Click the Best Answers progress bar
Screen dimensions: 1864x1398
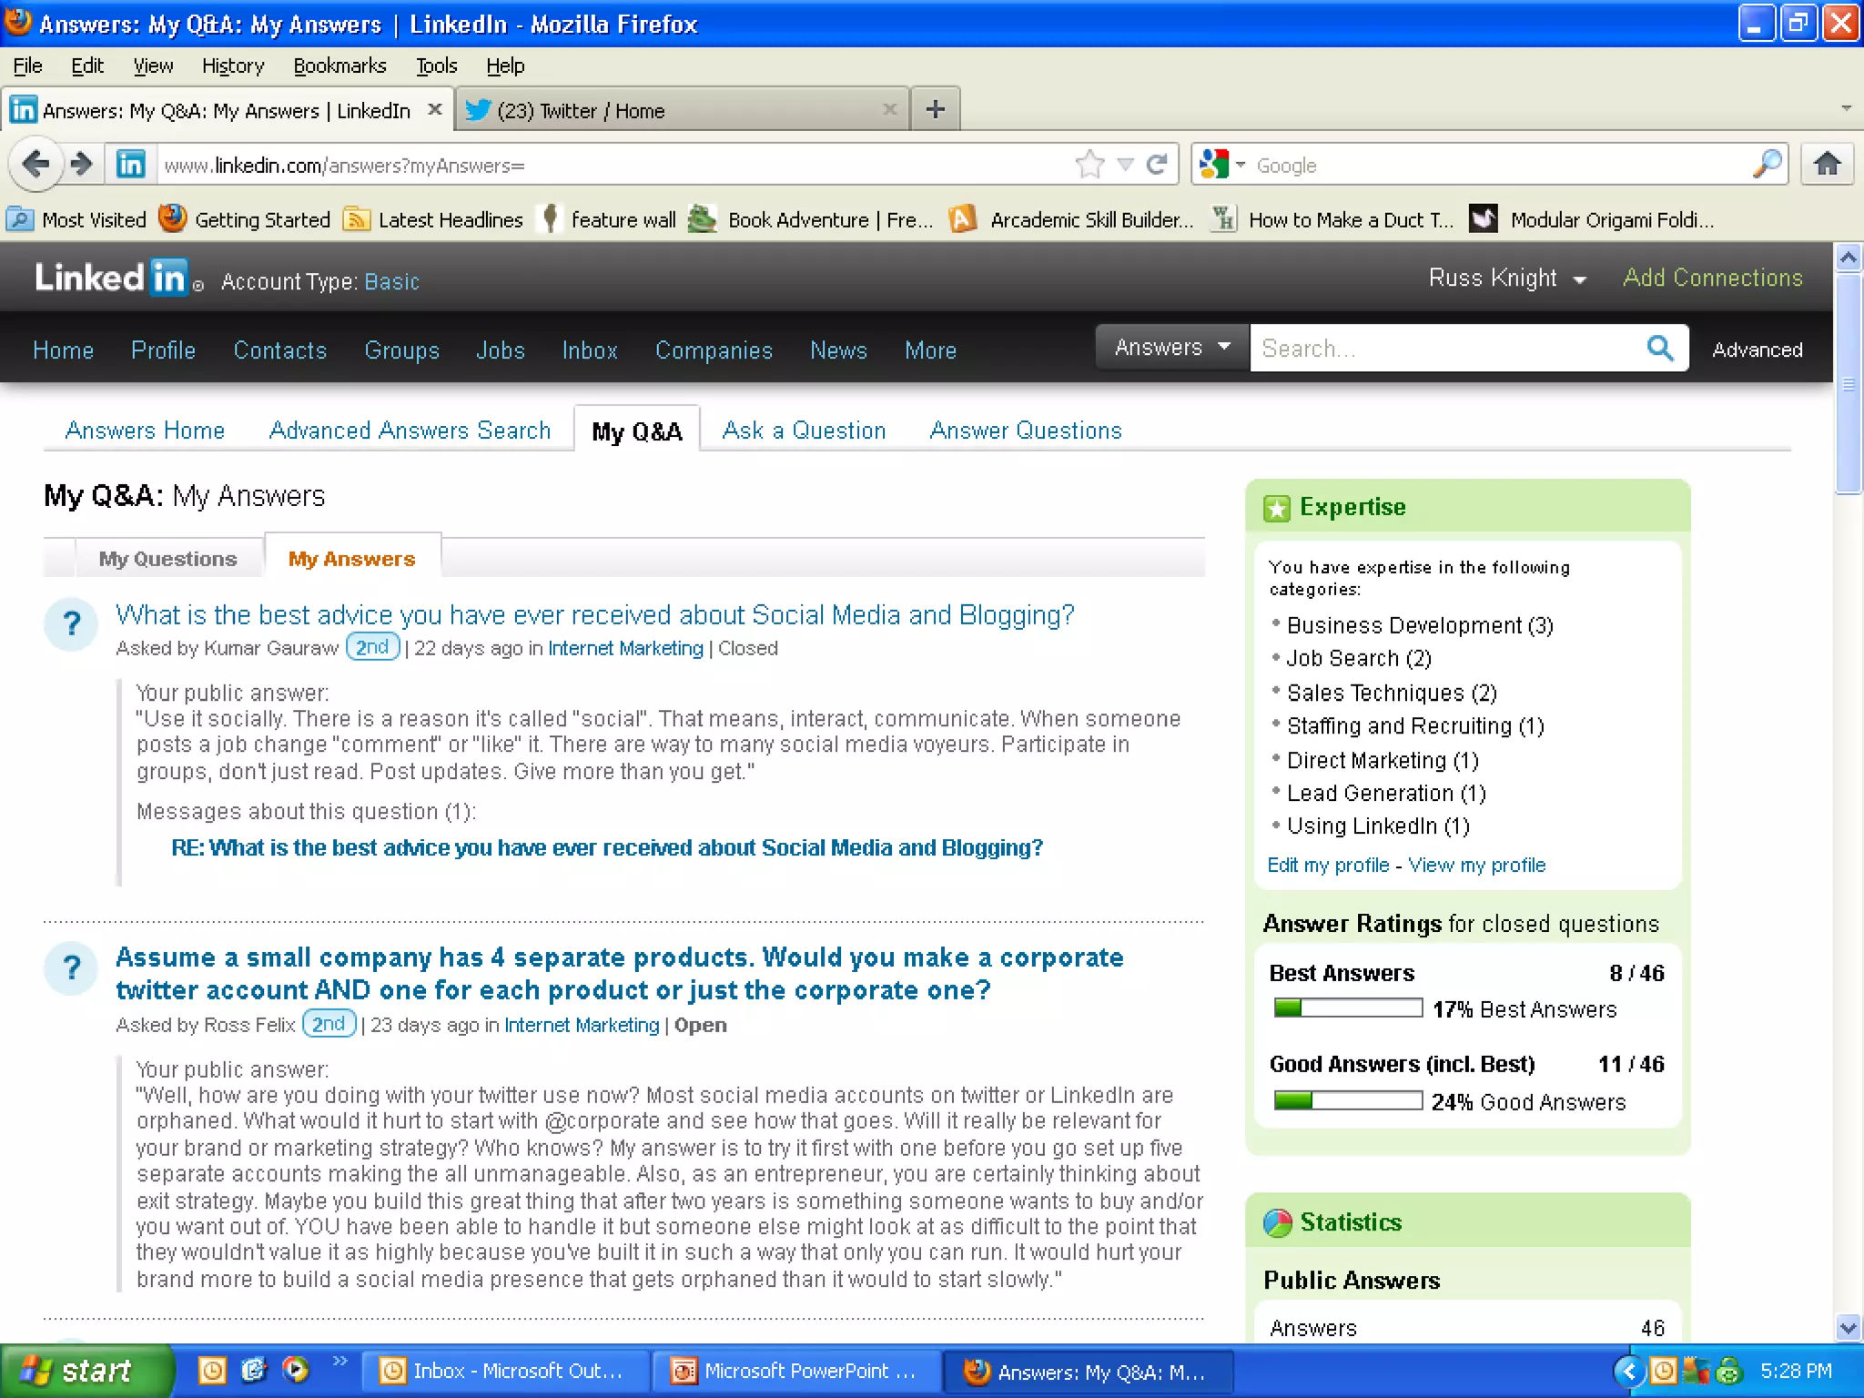click(x=1348, y=1008)
